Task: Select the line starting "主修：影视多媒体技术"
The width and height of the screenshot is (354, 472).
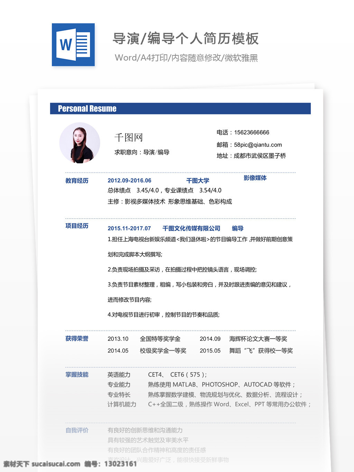Action: (170, 202)
